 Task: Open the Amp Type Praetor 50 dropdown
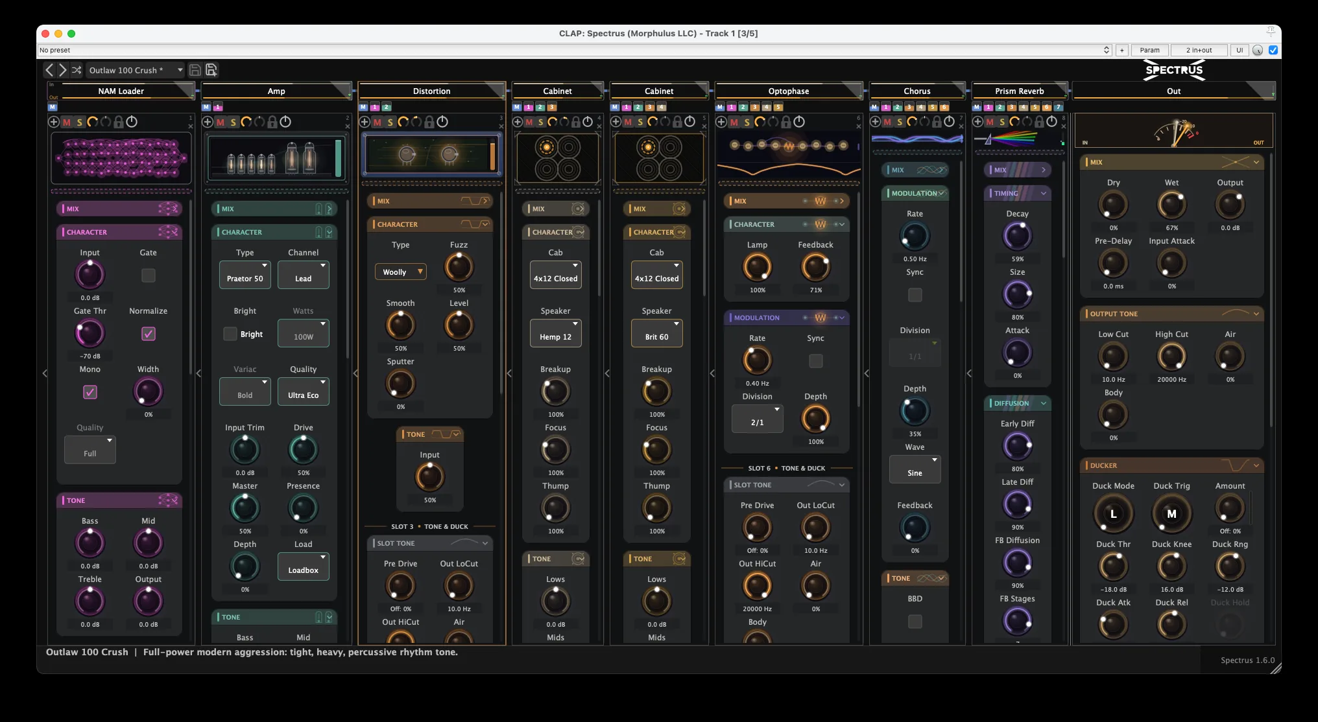coord(245,275)
